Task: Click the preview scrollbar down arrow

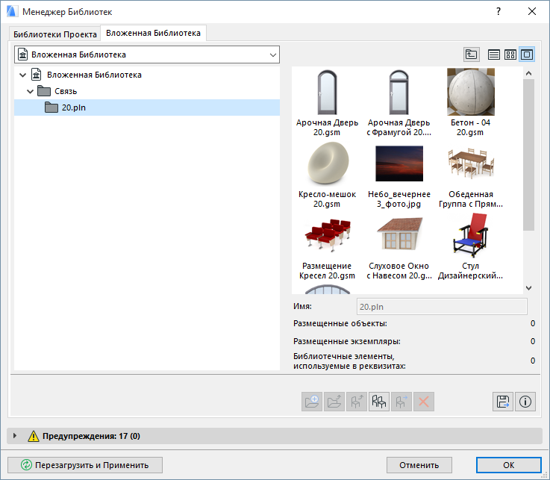Action: coord(528,288)
